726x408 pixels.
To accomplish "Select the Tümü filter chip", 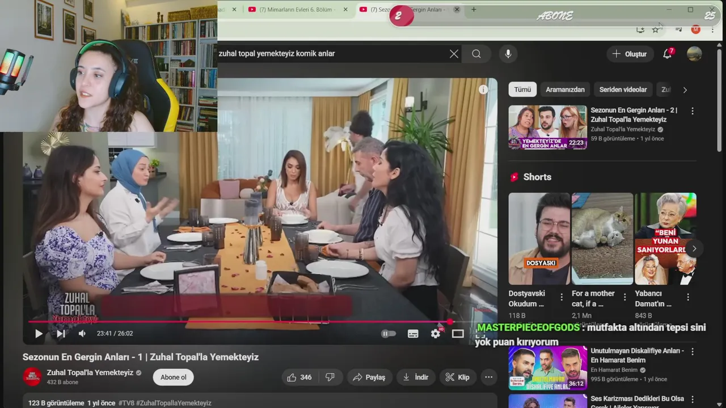I will tap(522, 90).
